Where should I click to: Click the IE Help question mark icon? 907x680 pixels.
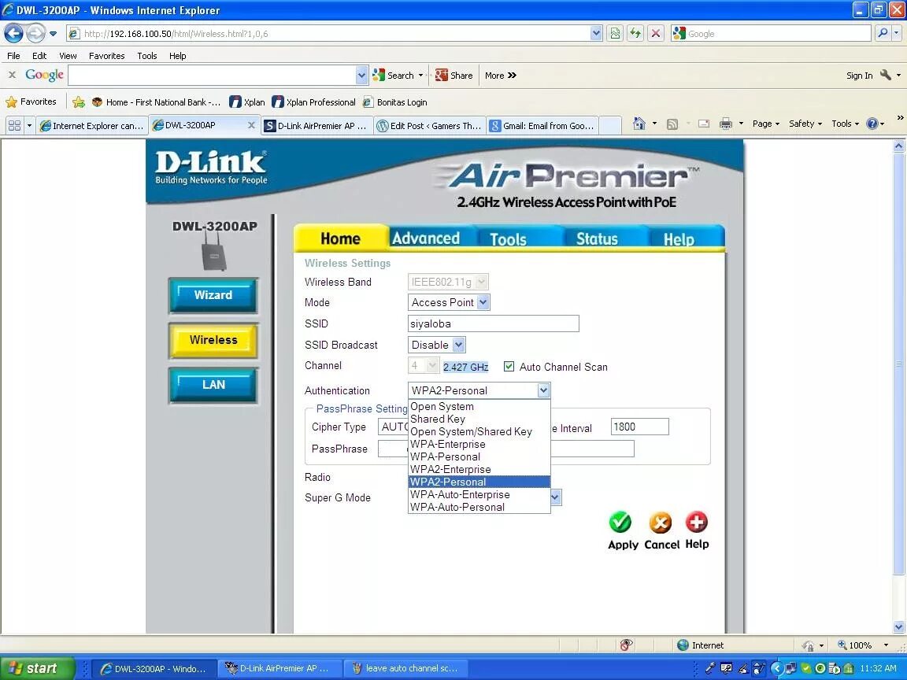(872, 124)
